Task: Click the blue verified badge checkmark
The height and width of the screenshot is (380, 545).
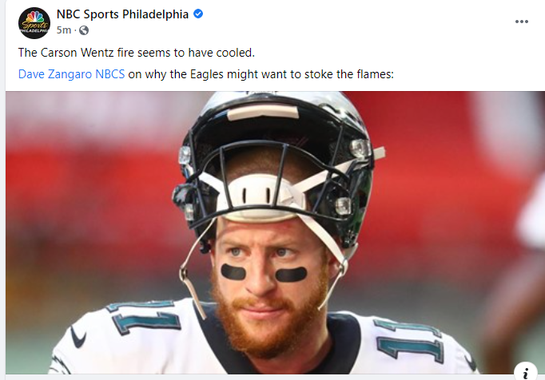Action: click(x=198, y=14)
